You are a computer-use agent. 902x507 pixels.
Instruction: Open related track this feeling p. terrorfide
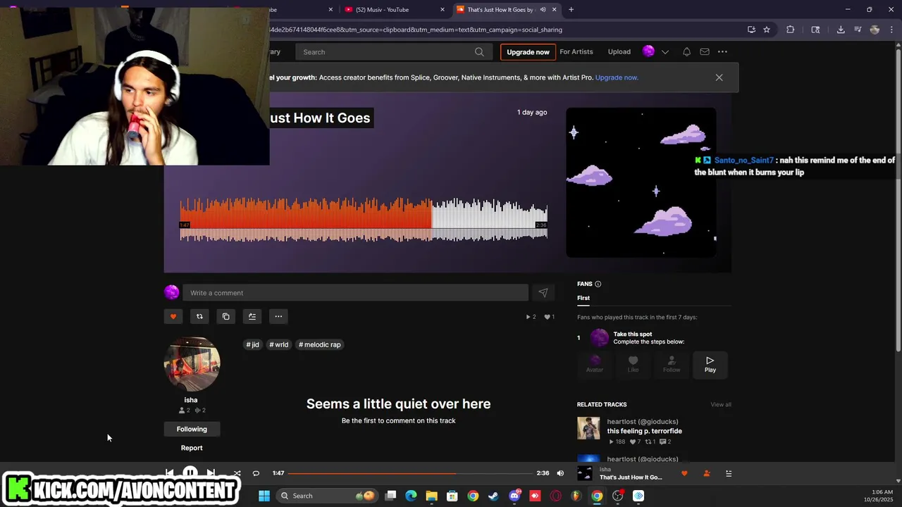click(x=645, y=431)
